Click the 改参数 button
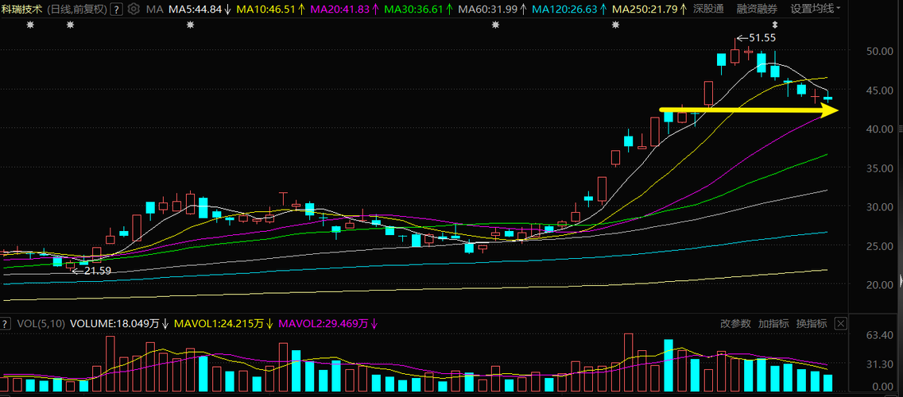The height and width of the screenshot is (397, 903). [x=735, y=324]
